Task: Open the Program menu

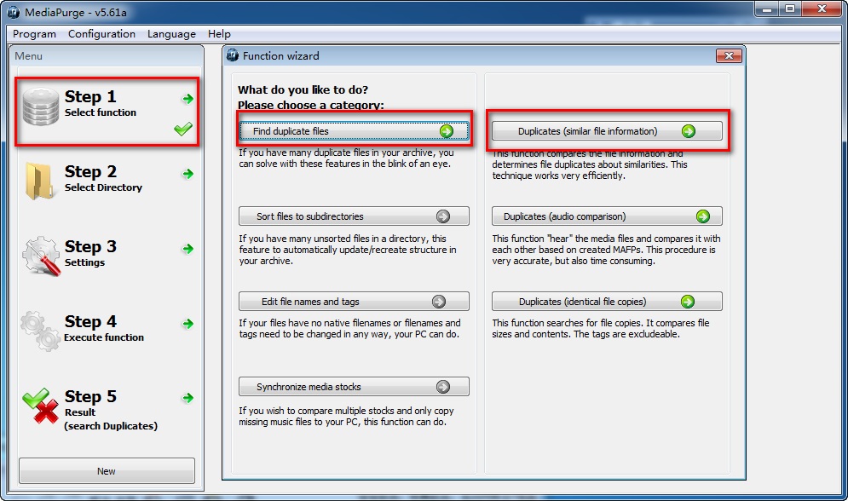Action: point(34,33)
